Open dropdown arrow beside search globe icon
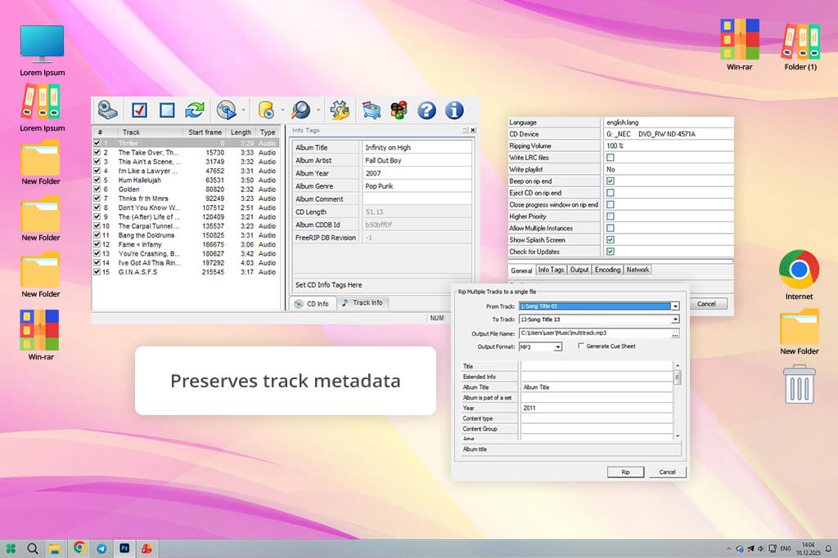 318,110
